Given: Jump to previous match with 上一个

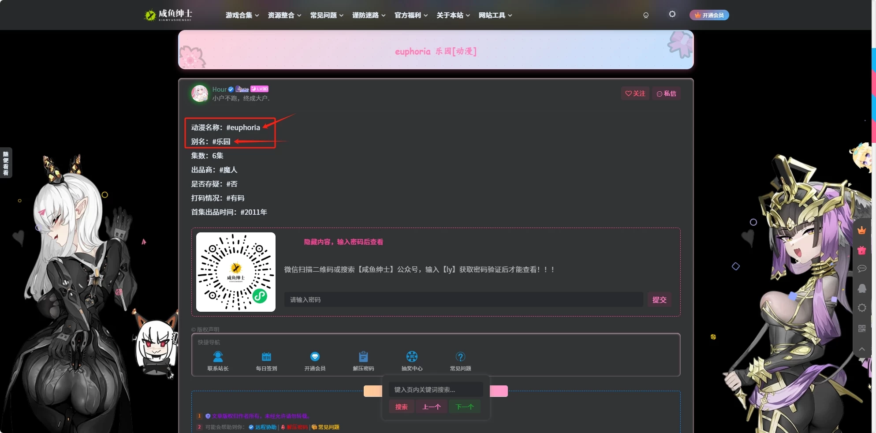Looking at the screenshot, I should click(x=431, y=407).
